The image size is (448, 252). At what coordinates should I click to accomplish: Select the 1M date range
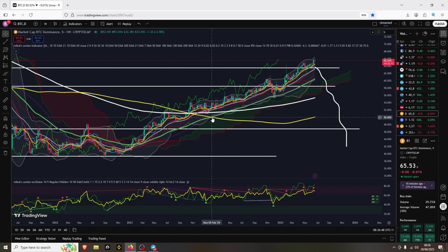tap(28, 230)
